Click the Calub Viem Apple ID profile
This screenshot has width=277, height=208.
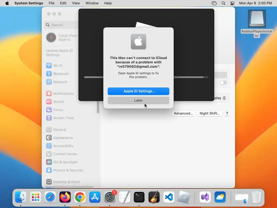click(x=62, y=37)
